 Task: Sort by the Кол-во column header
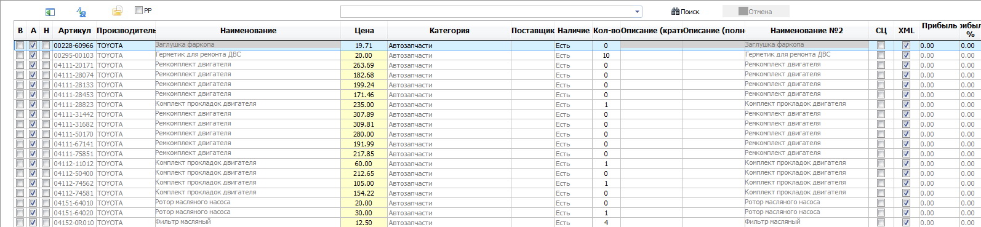pyautogui.click(x=606, y=31)
